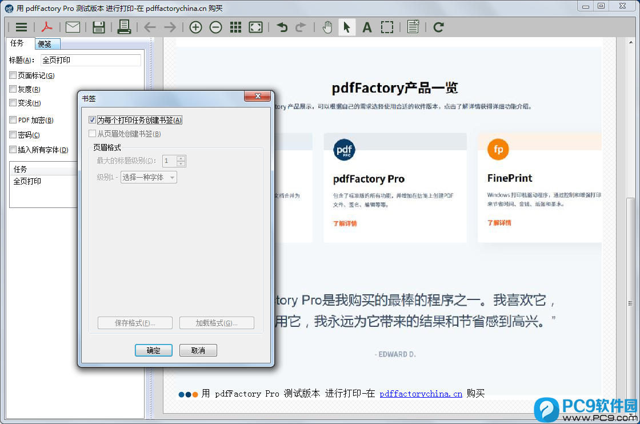Viewport: 640px width, 424px height.
Task: Click the zoom out minus icon
Action: tap(215, 27)
